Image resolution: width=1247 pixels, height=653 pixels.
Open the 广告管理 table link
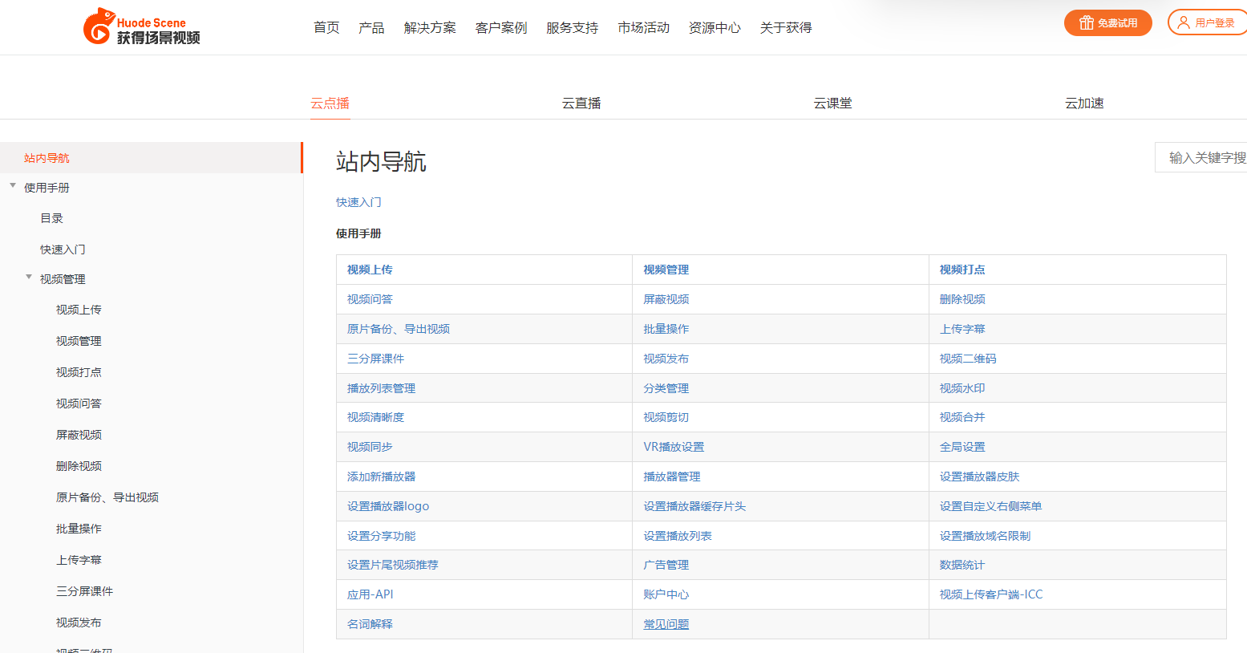tap(666, 565)
